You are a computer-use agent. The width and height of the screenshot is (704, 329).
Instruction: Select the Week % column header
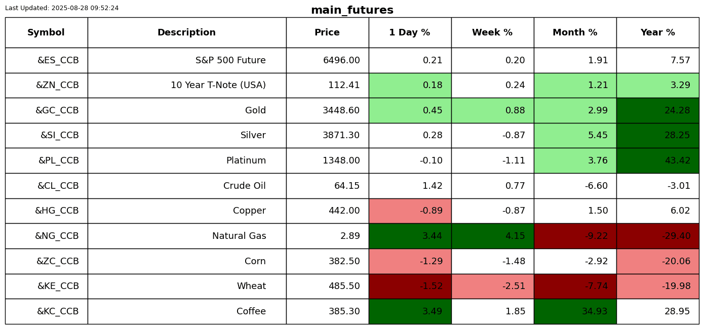[492, 33]
